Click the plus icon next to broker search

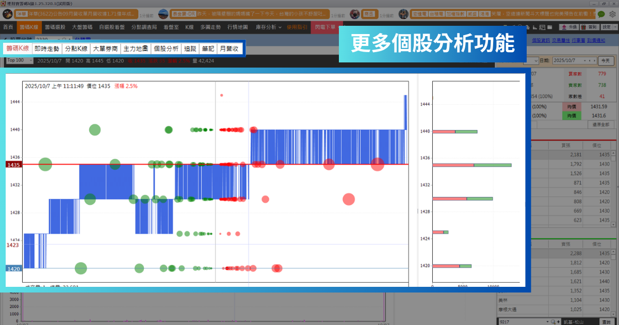559,322
